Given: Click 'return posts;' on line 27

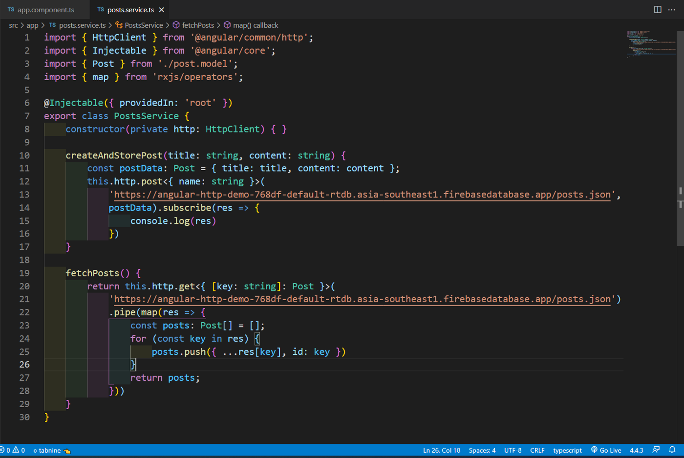Looking at the screenshot, I should 165,378.
